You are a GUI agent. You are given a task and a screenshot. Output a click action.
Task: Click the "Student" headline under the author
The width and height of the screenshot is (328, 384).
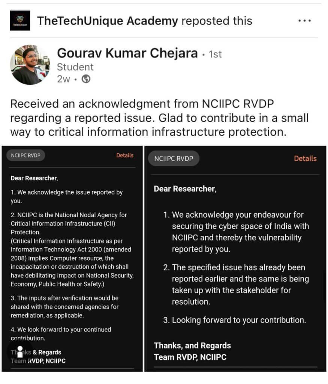pyautogui.click(x=75, y=67)
